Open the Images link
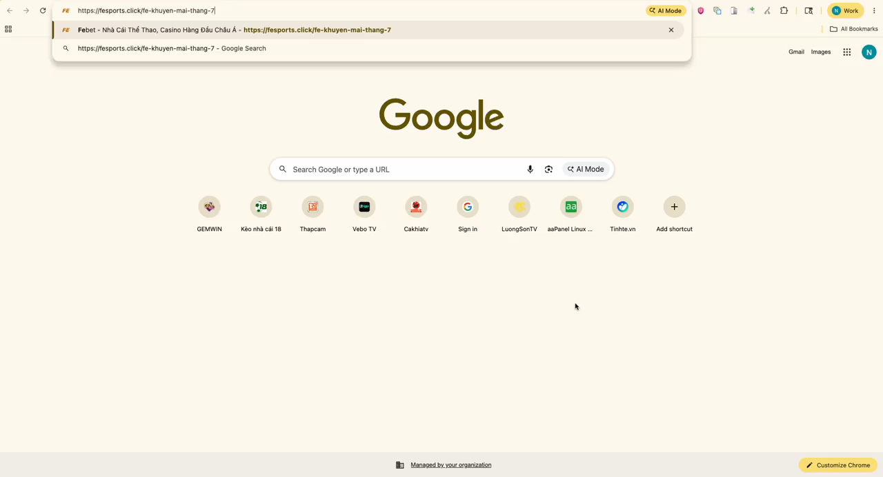 (821, 52)
